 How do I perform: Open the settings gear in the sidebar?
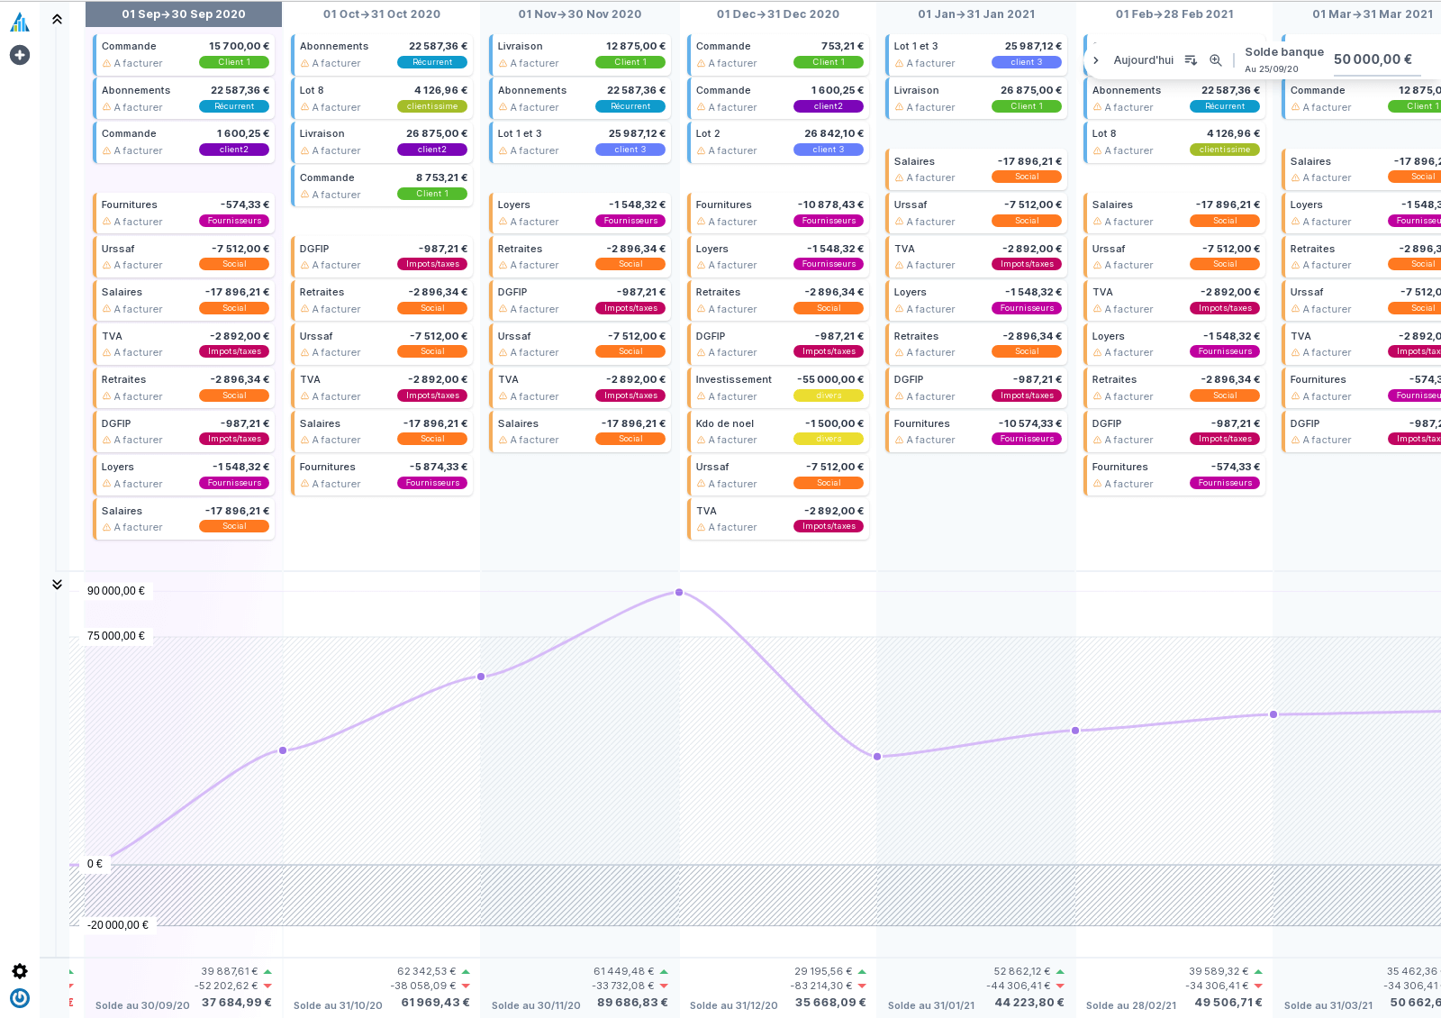click(x=20, y=971)
